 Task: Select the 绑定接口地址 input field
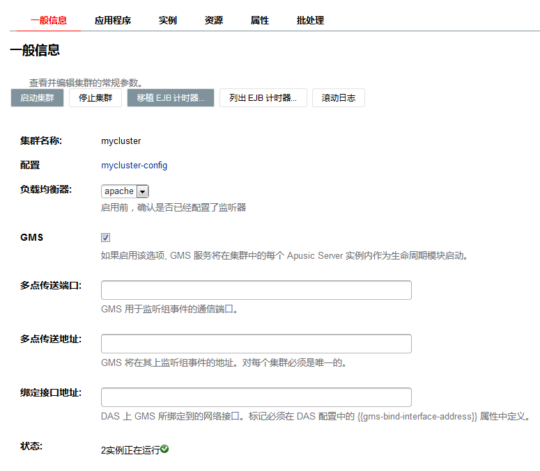tap(256, 397)
